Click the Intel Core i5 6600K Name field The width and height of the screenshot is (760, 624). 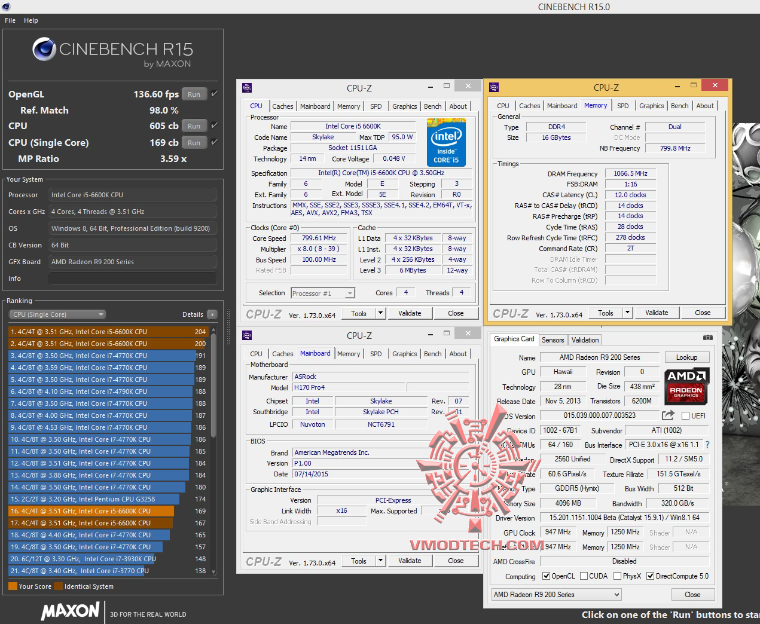click(353, 126)
